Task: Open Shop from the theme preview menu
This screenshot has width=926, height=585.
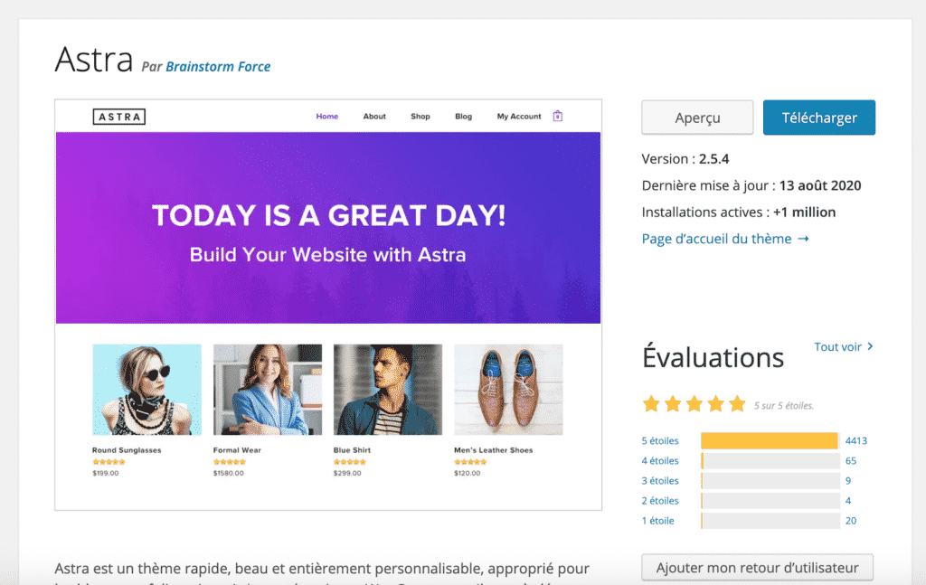Action: (x=420, y=116)
